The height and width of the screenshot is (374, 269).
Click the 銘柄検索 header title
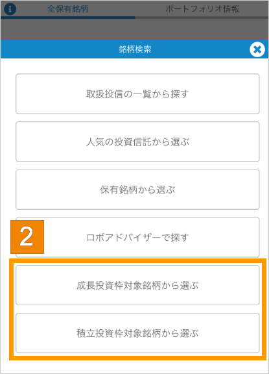(x=135, y=49)
